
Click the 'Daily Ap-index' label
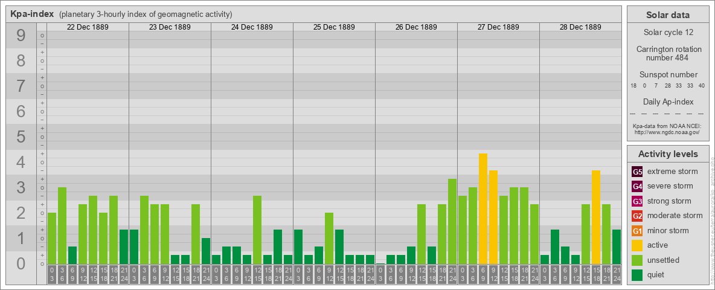[x=668, y=101]
